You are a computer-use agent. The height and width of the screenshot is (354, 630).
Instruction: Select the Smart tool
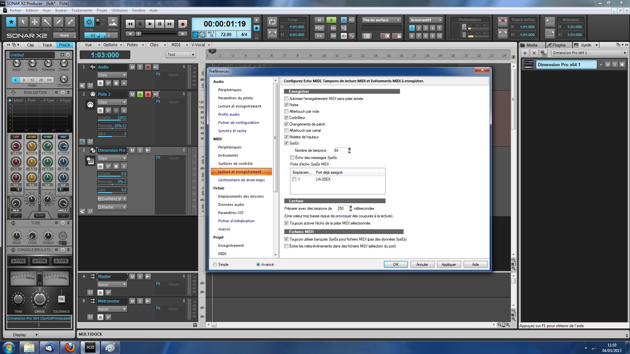(x=11, y=22)
